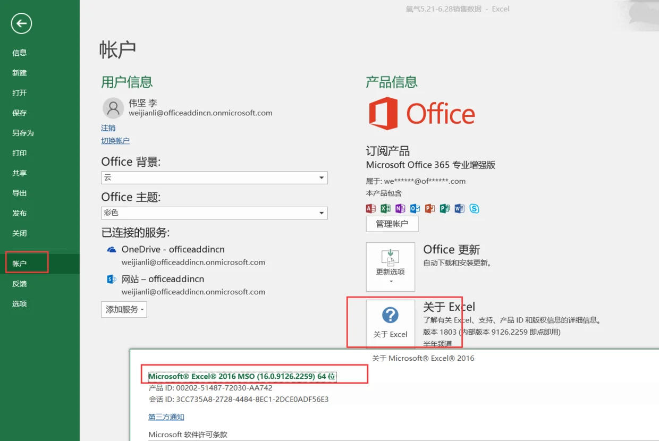Click the Outlook product icon
This screenshot has width=659, height=441.
[415, 208]
